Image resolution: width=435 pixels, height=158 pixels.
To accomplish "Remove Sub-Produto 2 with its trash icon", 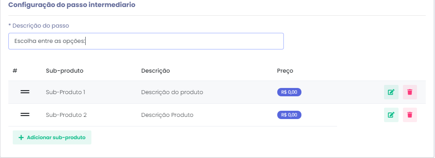I will [410, 115].
